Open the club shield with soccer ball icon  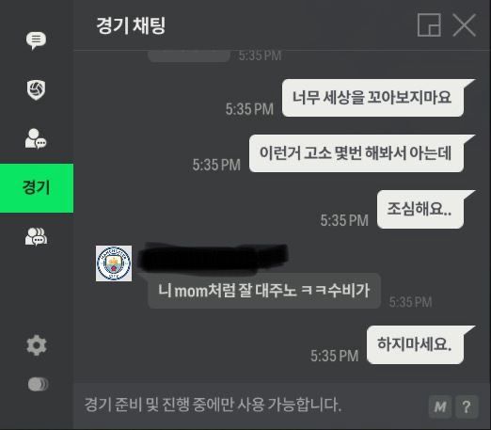36,90
